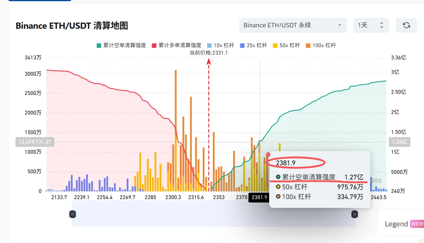
Task: Toggle the 100x 杠杆 entry in top legend
Action: 321,45
